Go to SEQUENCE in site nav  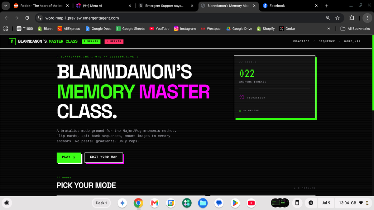(x=327, y=41)
